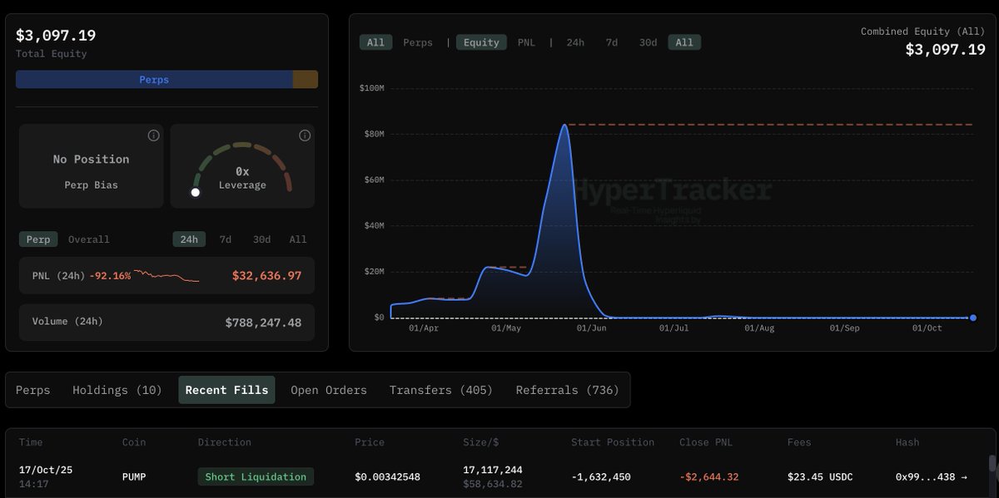Set chart range to 24h

(x=575, y=42)
